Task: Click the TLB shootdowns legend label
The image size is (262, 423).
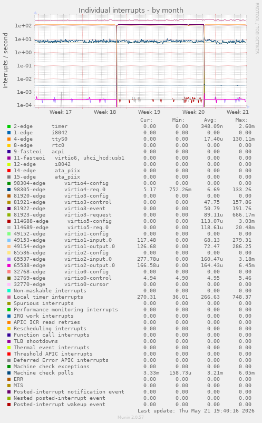Action: coord(36,341)
